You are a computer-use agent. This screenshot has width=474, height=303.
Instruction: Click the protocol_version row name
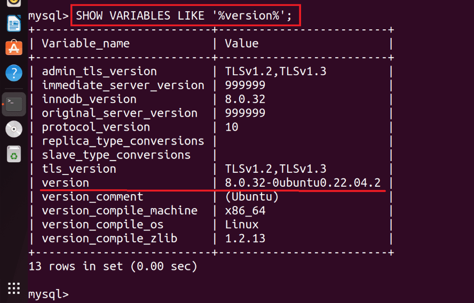click(96, 127)
